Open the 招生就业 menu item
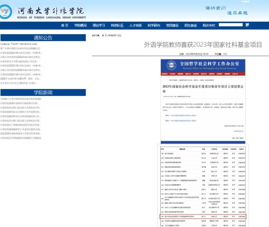This screenshot has height=227, width=269. (x=191, y=25)
